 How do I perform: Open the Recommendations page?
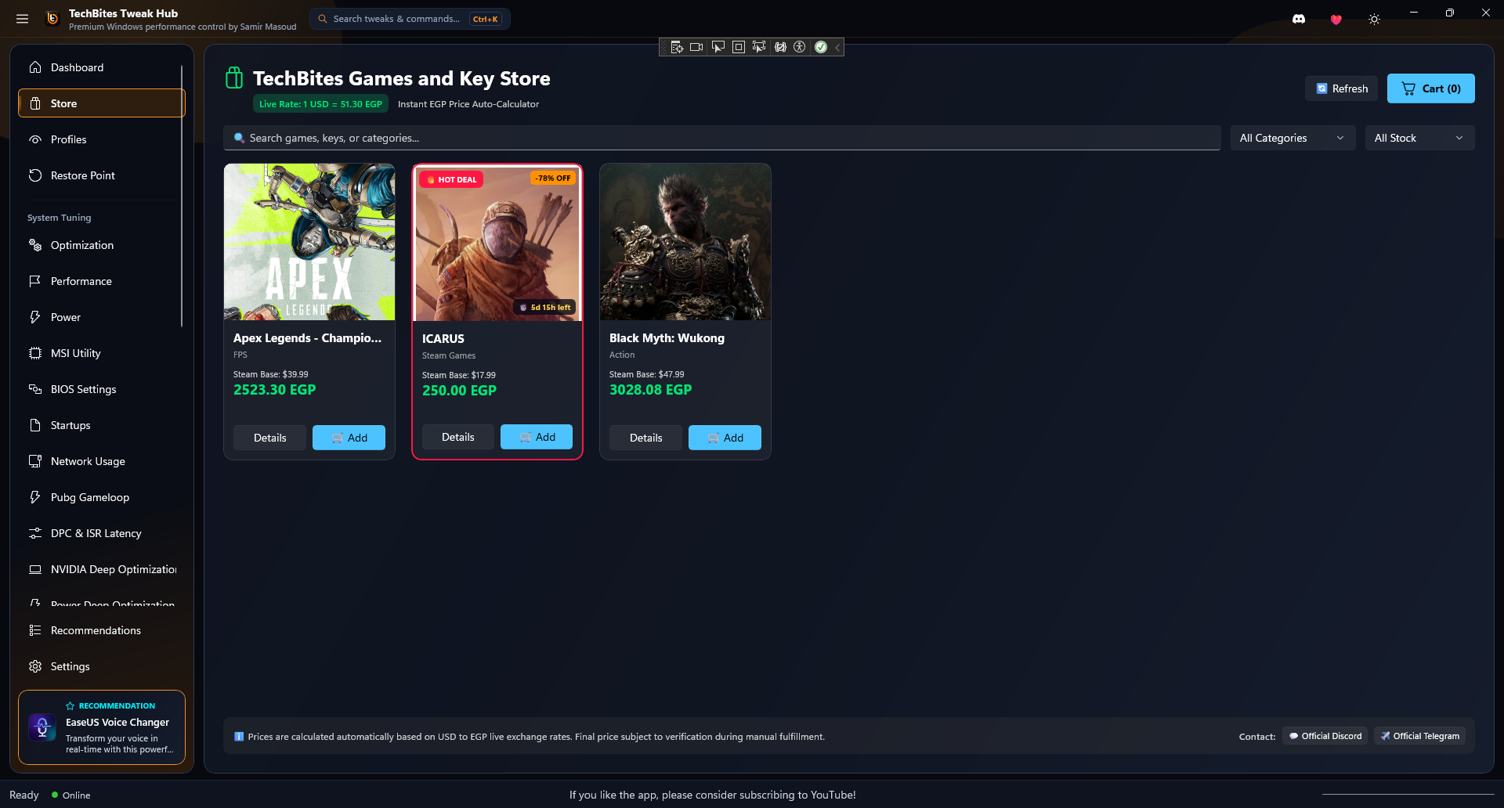click(102, 630)
